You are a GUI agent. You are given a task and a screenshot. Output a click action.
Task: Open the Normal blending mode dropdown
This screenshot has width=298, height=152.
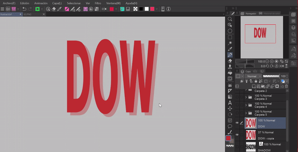click(x=253, y=76)
